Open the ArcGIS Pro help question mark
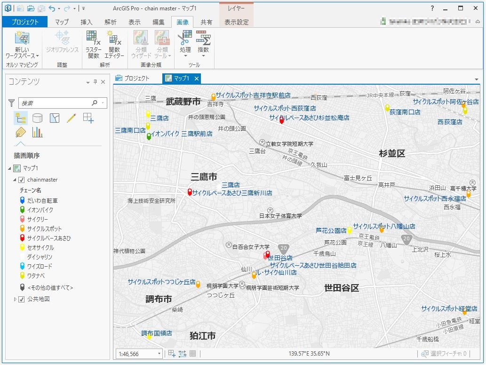The image size is (486, 365). (x=432, y=8)
